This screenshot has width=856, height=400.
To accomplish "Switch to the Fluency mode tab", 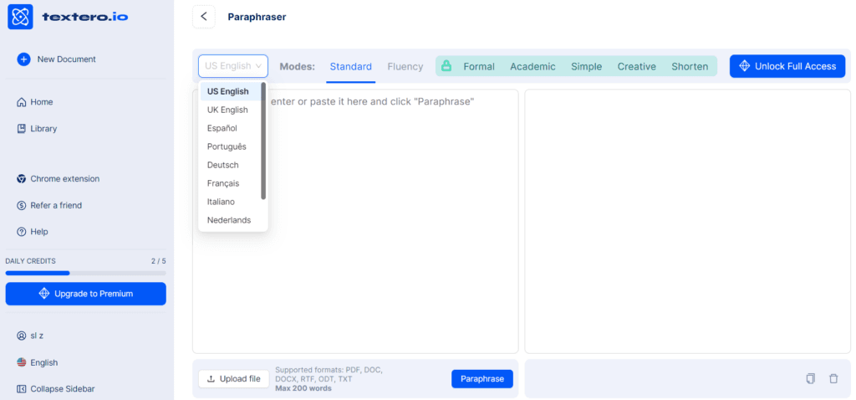I will (x=405, y=67).
